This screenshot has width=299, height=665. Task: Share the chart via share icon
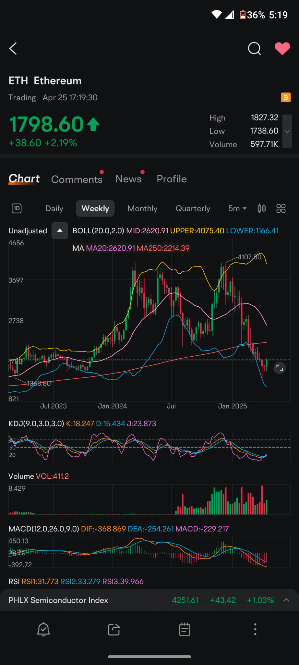click(114, 630)
